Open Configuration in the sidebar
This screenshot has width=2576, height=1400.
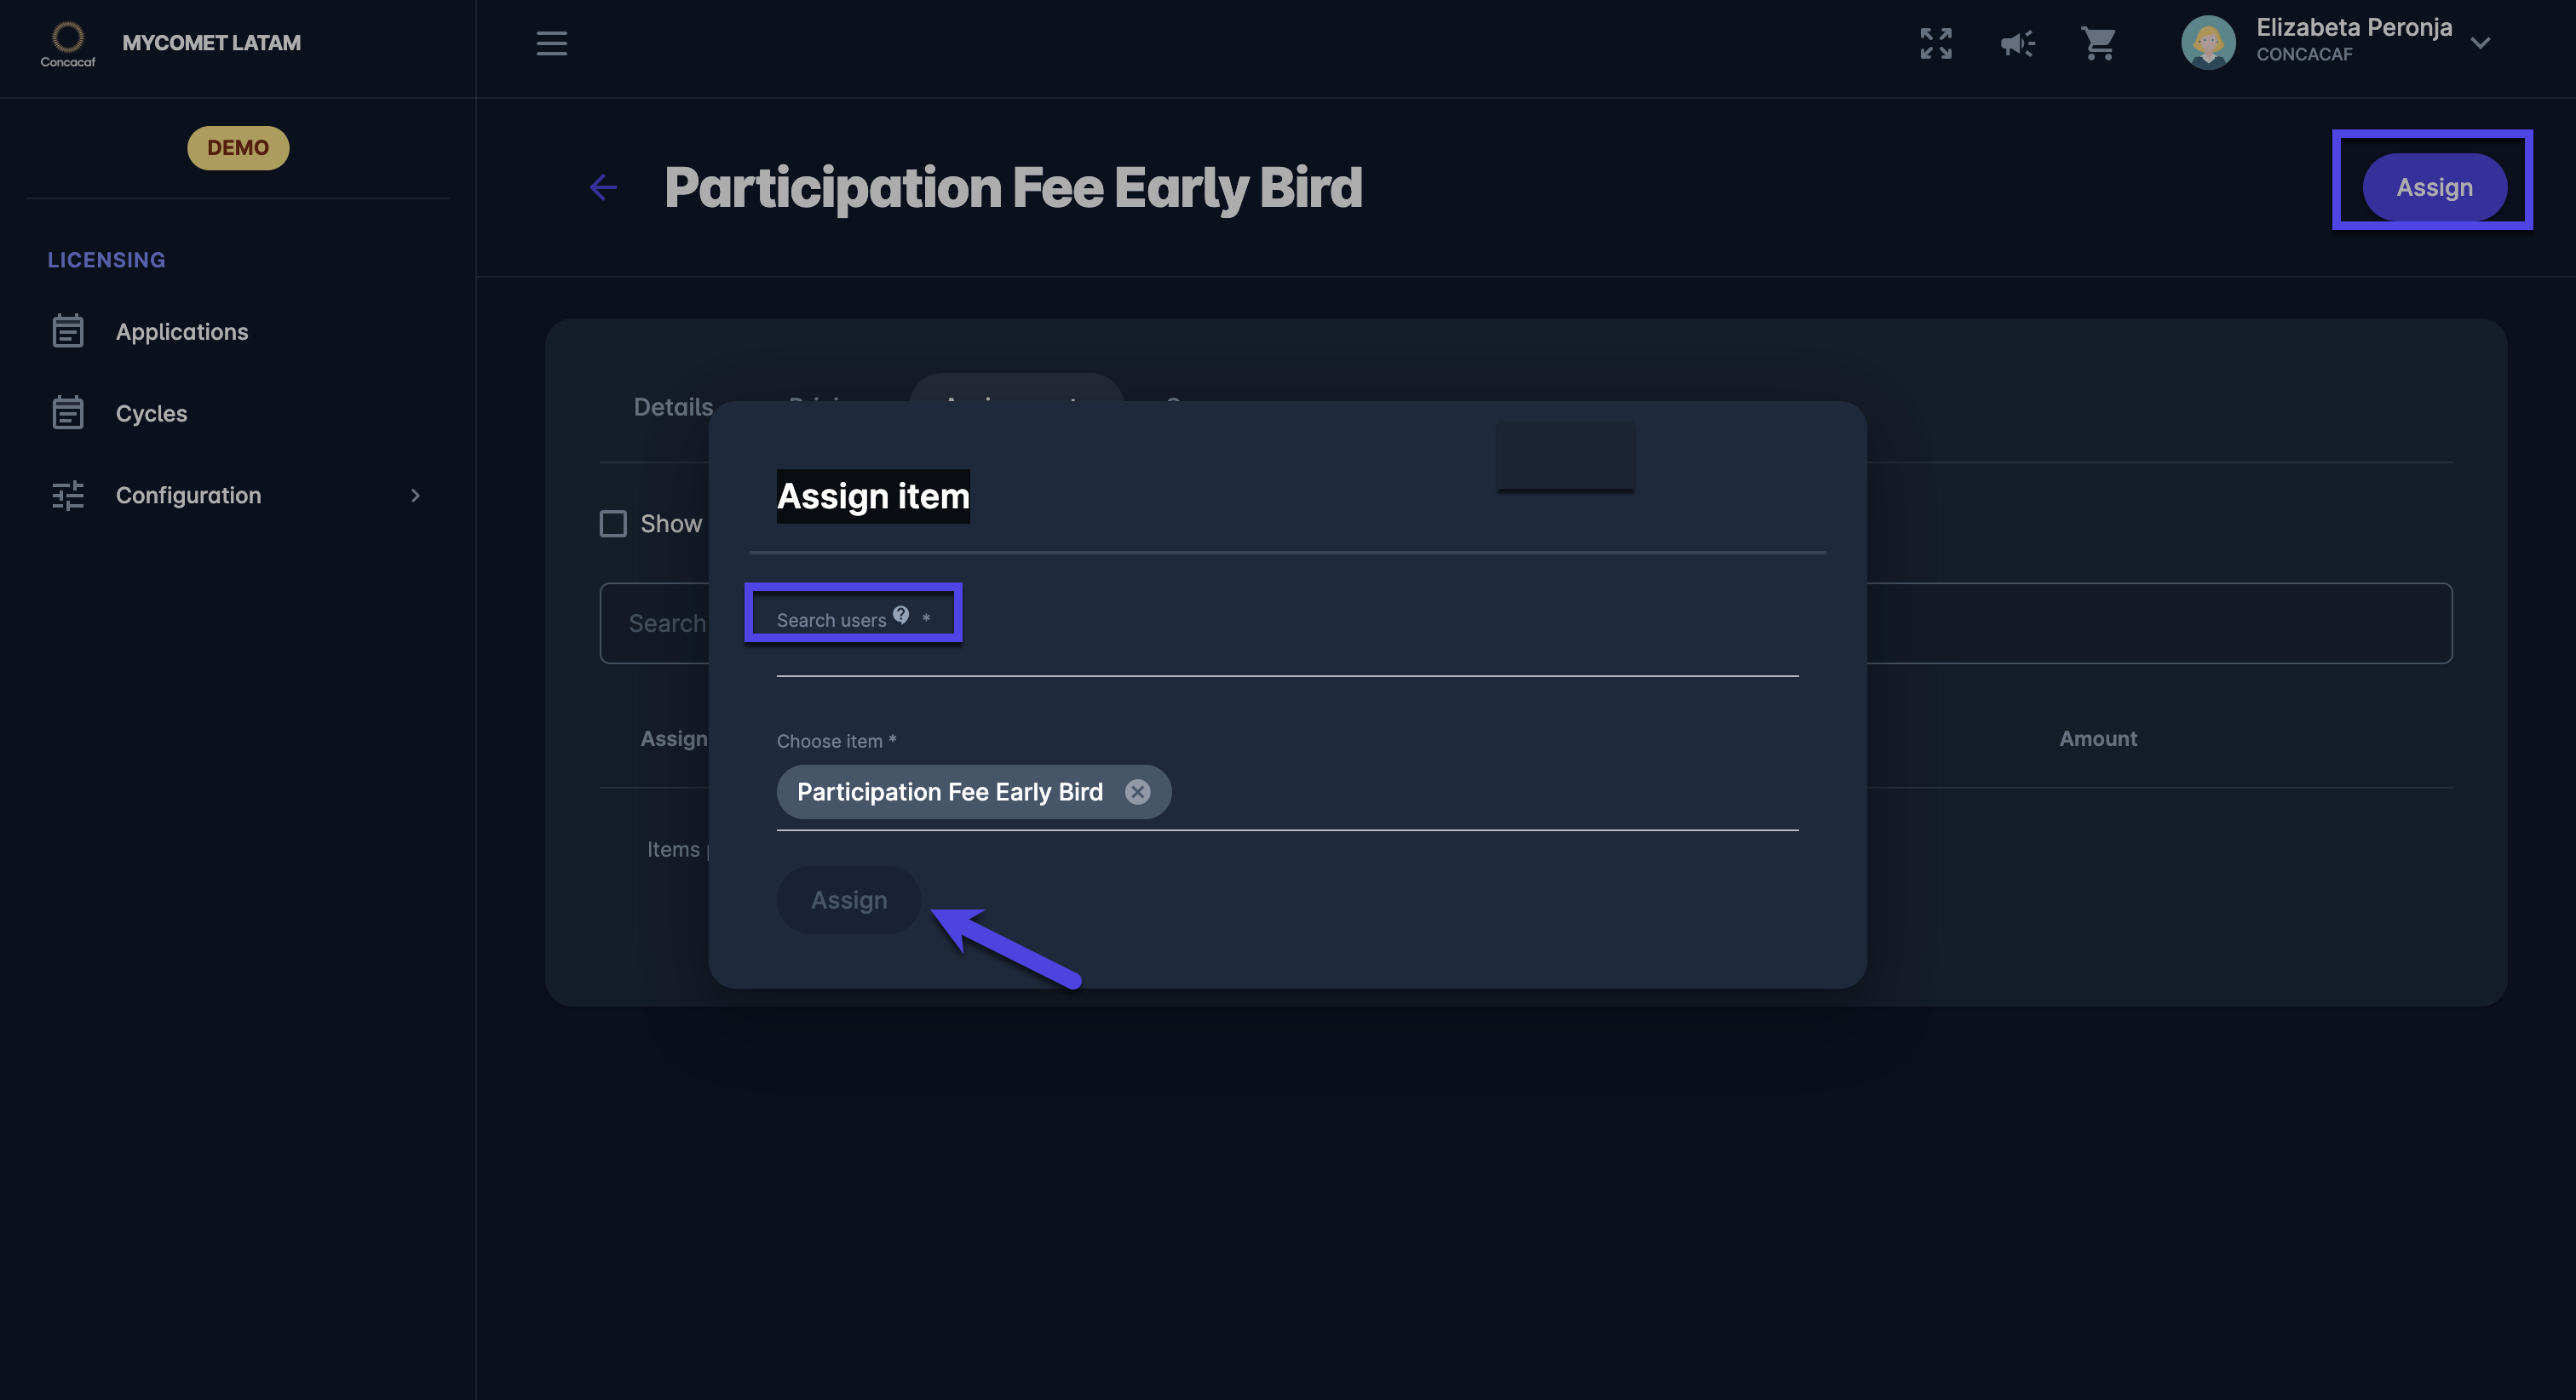(188, 496)
